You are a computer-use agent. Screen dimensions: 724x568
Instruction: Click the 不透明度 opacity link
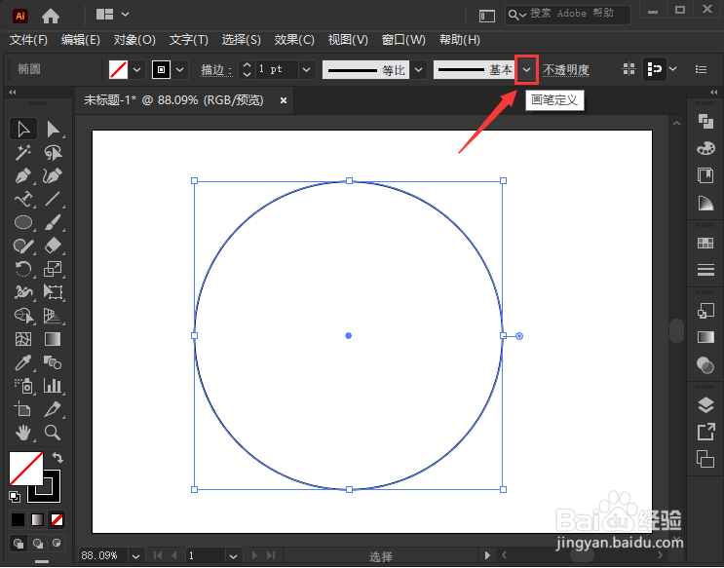pos(565,70)
